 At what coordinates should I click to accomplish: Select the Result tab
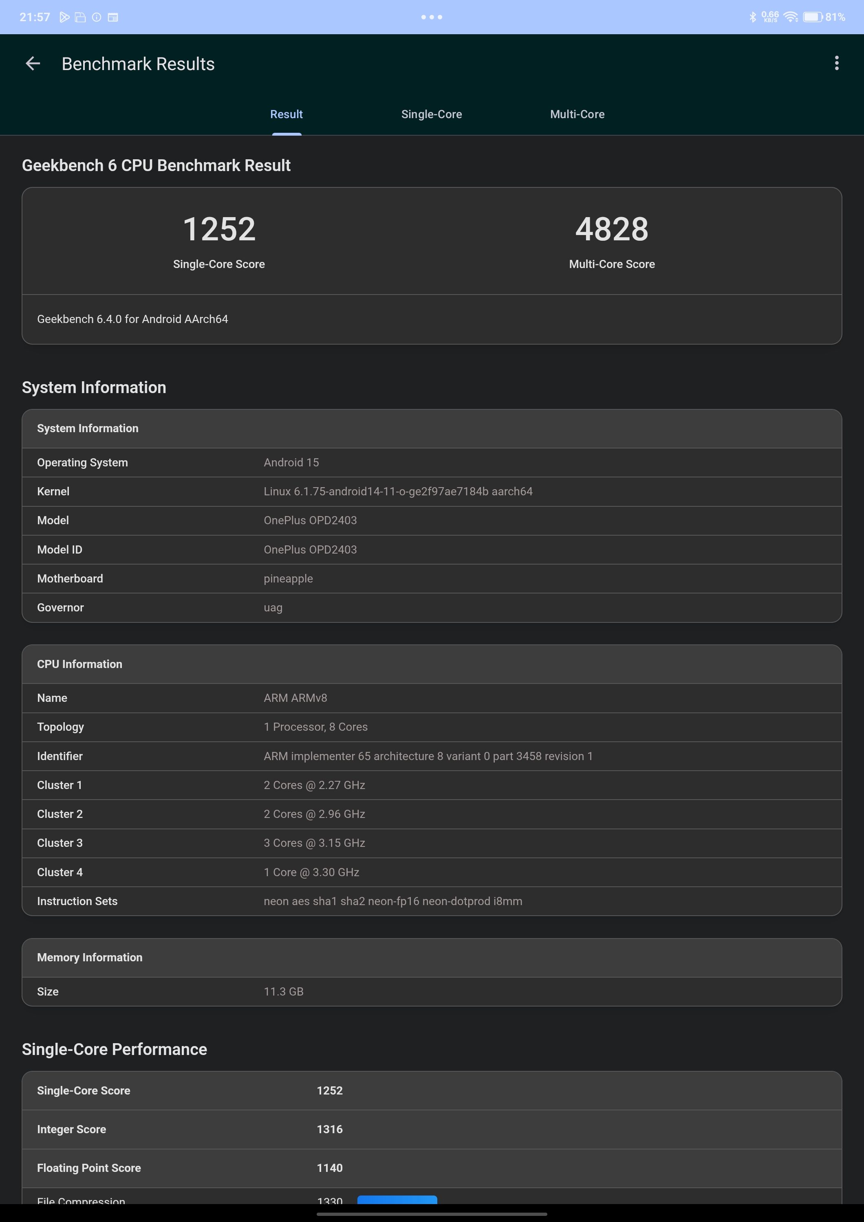click(287, 114)
